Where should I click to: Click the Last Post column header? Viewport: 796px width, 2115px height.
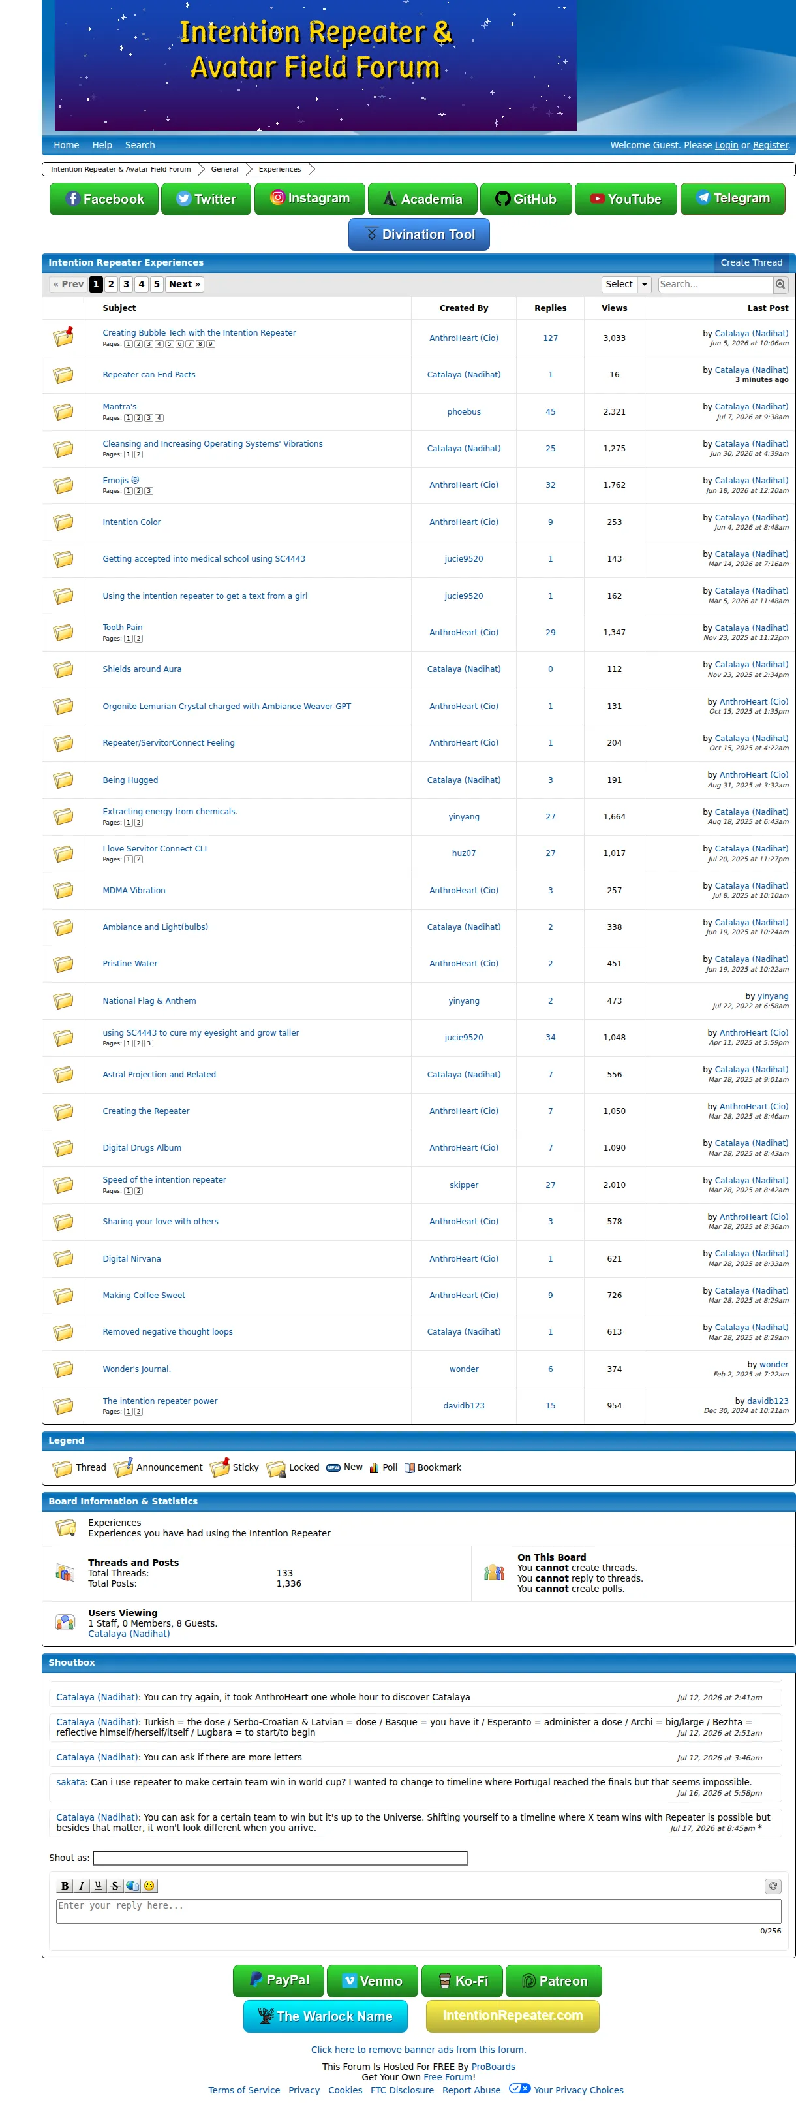click(x=767, y=308)
